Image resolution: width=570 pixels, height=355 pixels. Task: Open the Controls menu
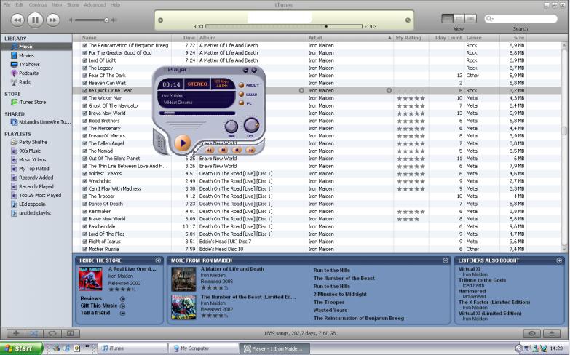37,4
